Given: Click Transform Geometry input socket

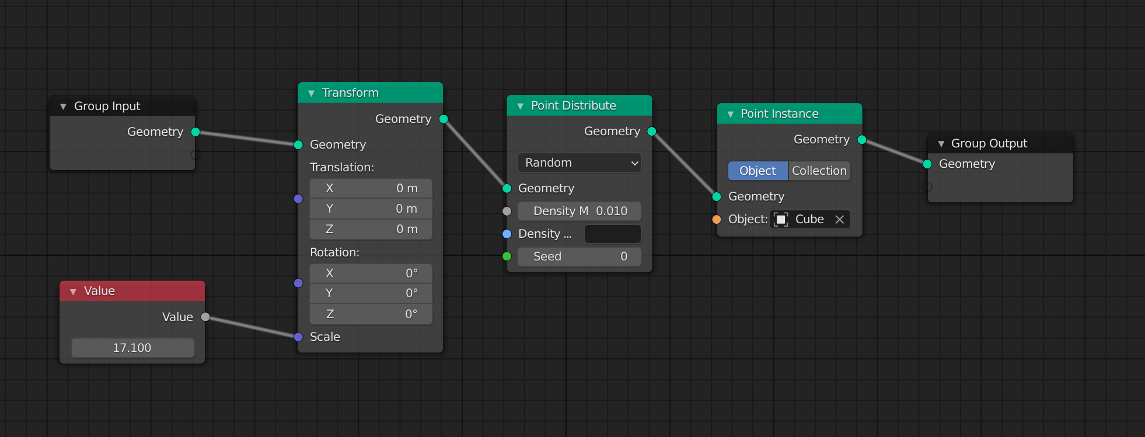Looking at the screenshot, I should tap(298, 145).
